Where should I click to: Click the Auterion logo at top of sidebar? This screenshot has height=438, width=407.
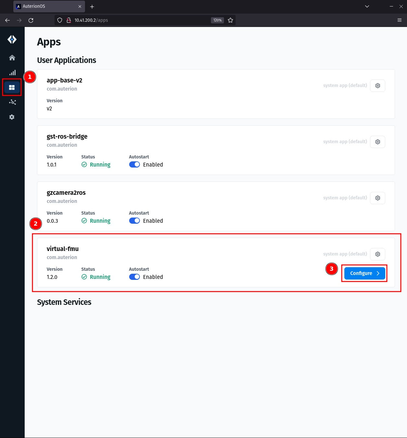pos(12,40)
